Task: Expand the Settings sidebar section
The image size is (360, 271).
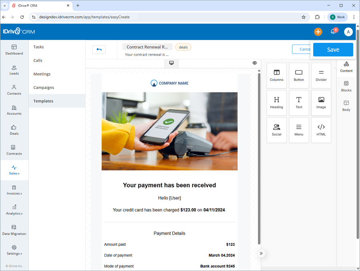Action: tap(14, 250)
